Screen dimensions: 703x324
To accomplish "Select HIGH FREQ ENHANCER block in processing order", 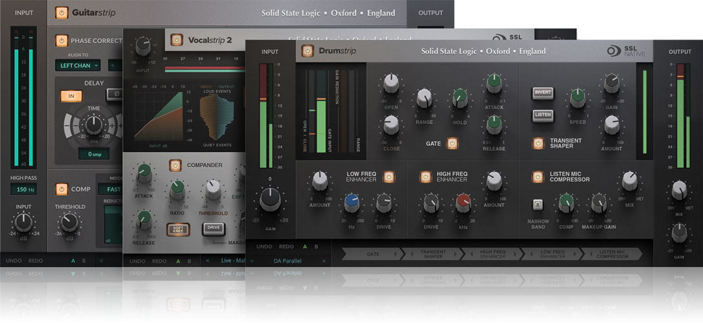I will pyautogui.click(x=493, y=254).
